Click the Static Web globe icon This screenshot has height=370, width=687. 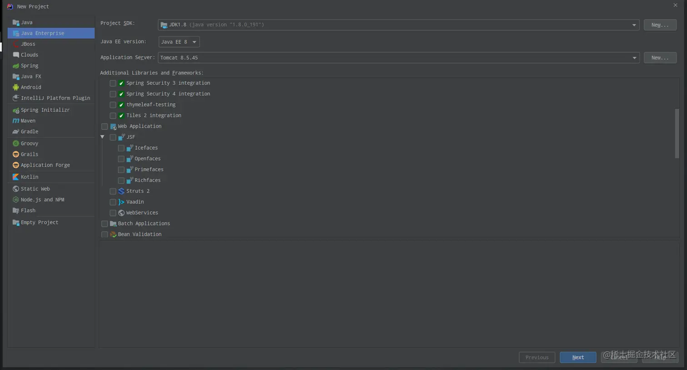coord(16,189)
